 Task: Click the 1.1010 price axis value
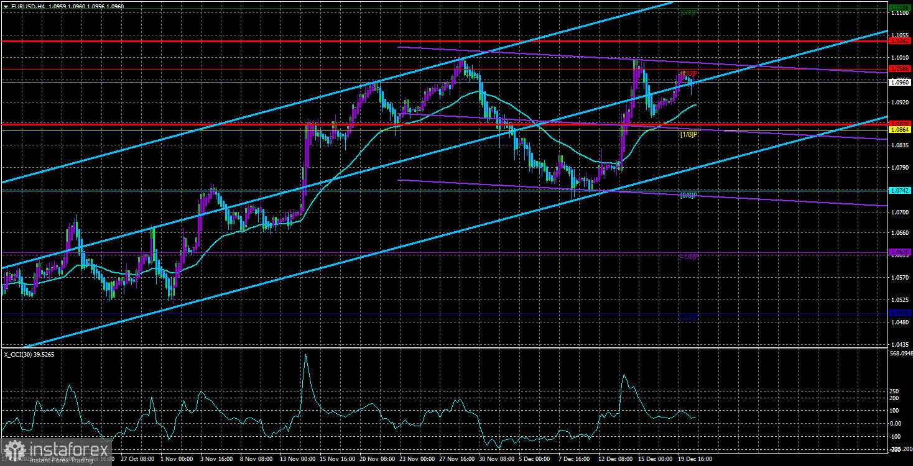tap(901, 58)
